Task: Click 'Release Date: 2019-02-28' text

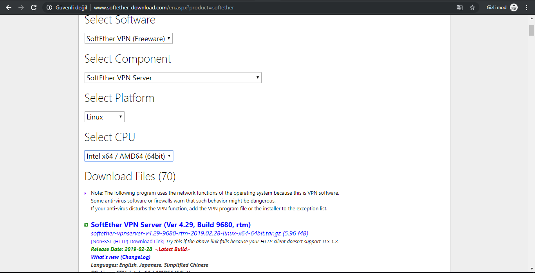Action: pyautogui.click(x=121, y=249)
